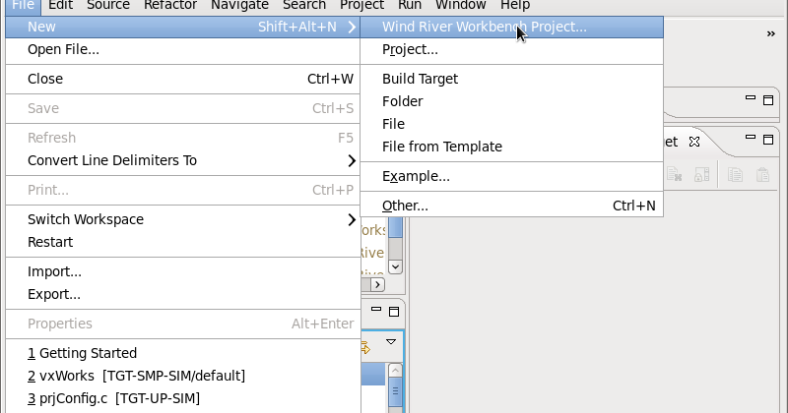Choose Build Target from the New submenu
This screenshot has width=788, height=413.
tap(420, 79)
